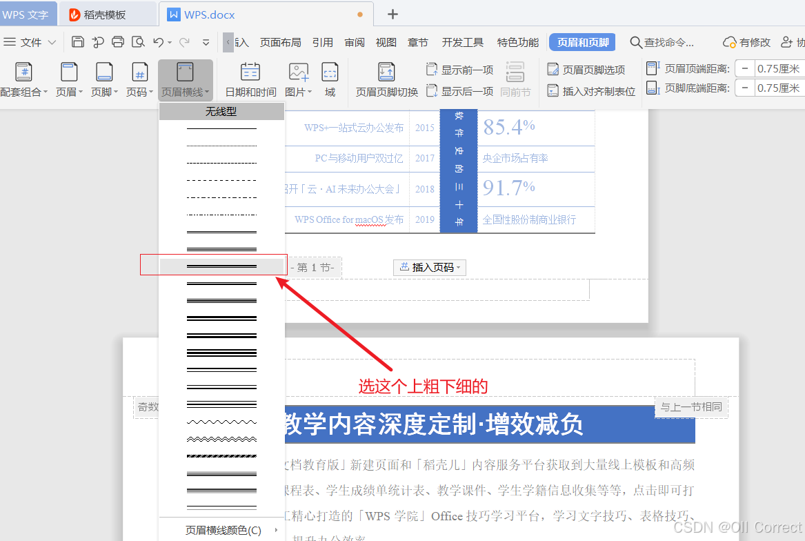Click the Undo arrow icon
Image resolution: width=805 pixels, height=541 pixels.
159,42
